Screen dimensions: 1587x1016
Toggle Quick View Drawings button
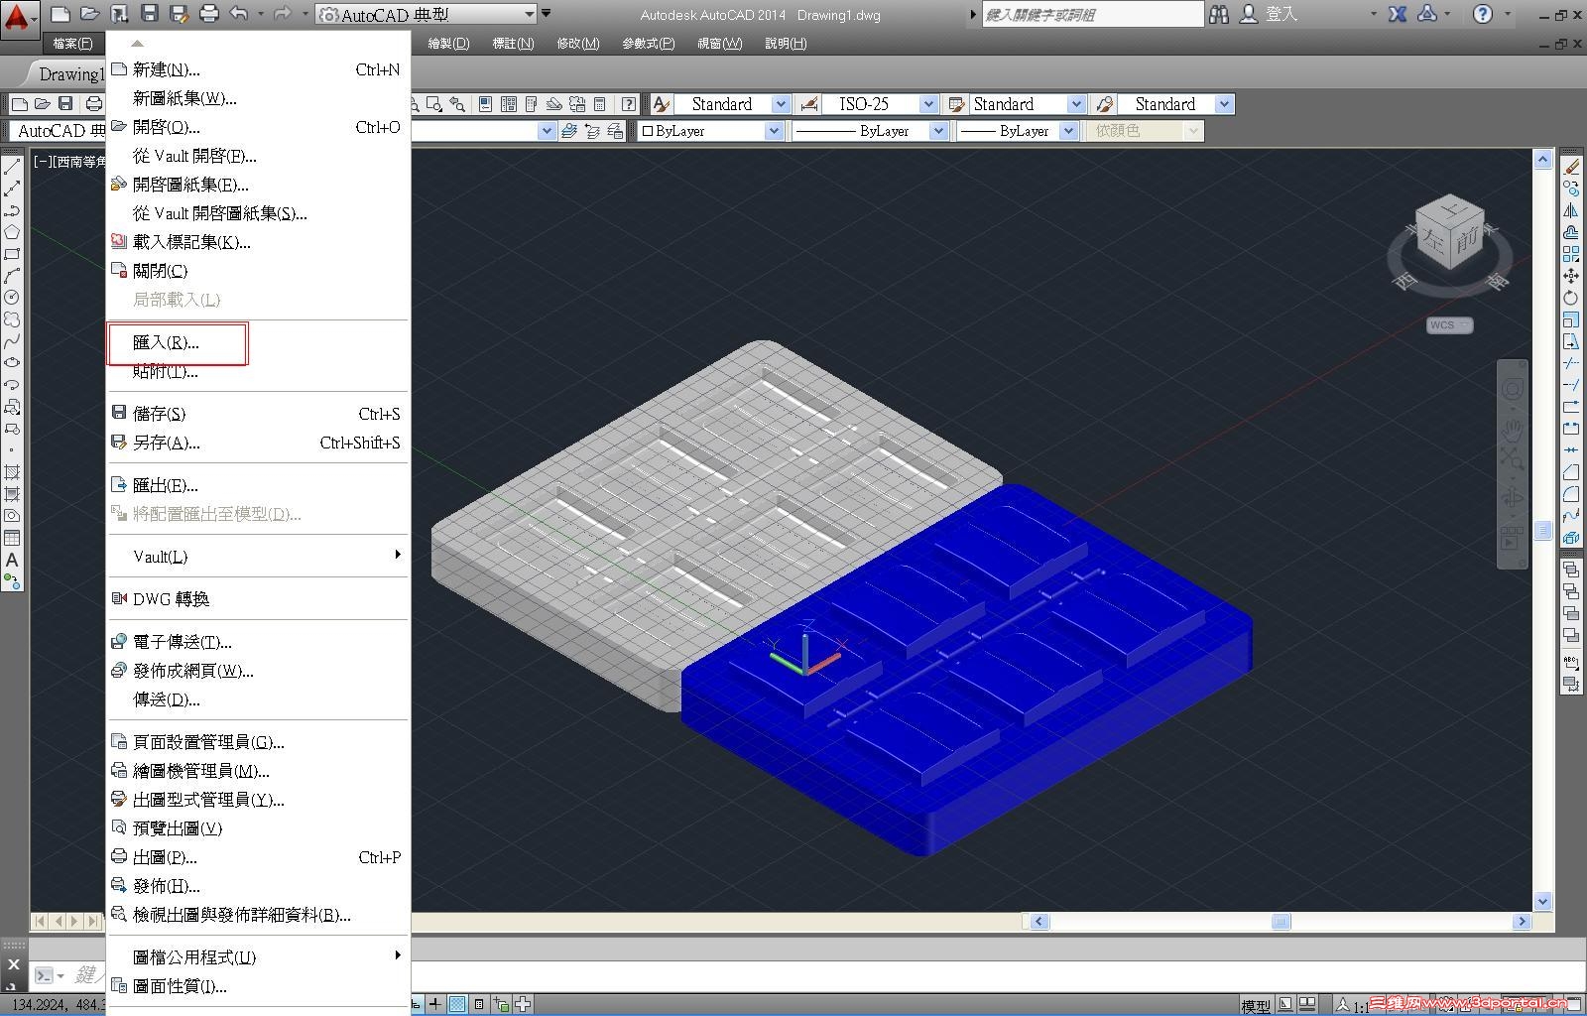(x=1308, y=1005)
